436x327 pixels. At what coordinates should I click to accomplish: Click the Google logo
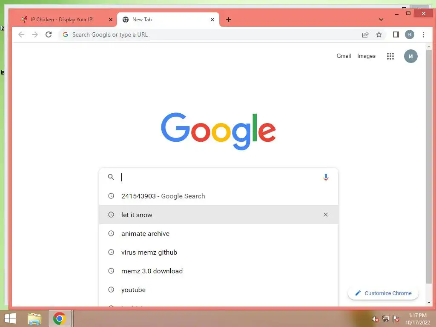pos(218,131)
